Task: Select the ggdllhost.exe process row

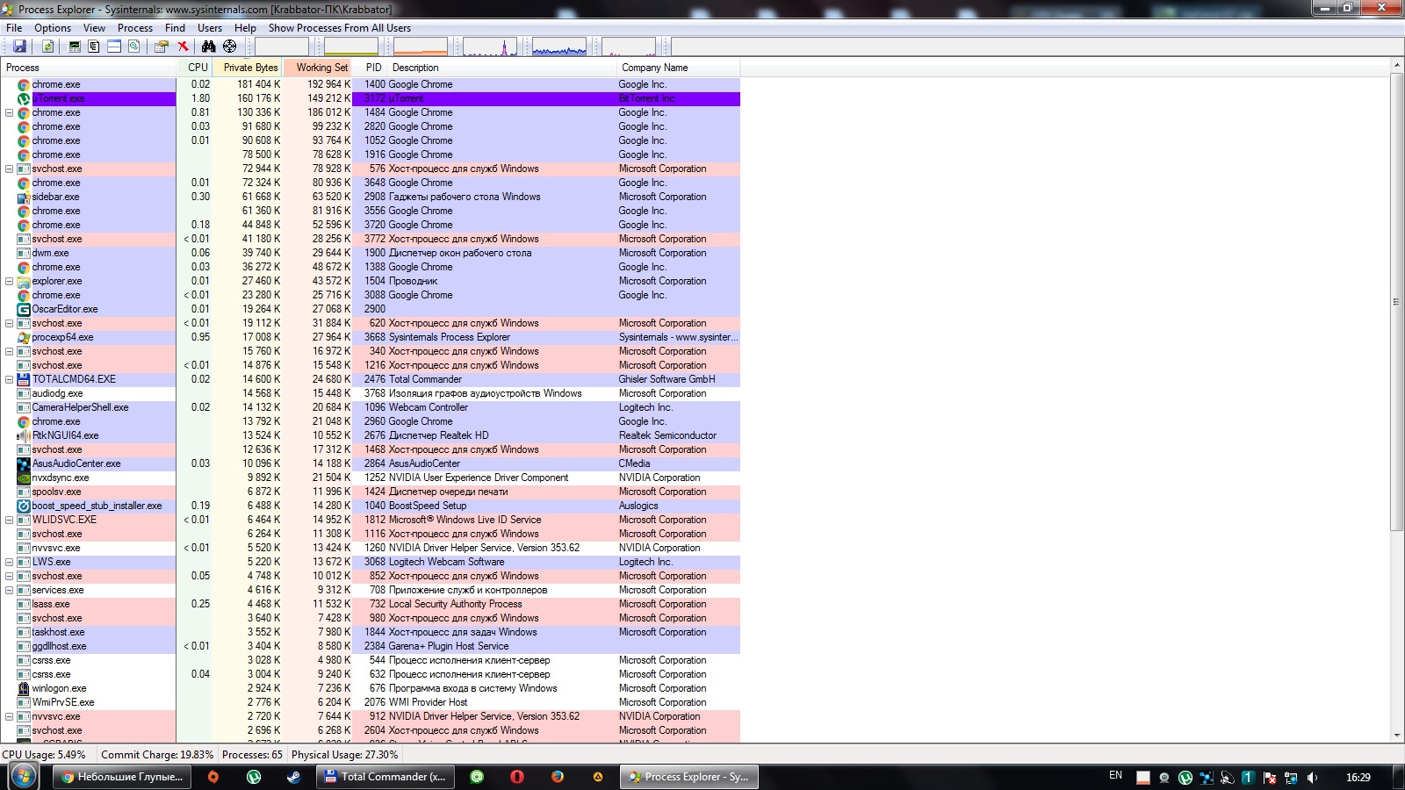Action: (370, 646)
